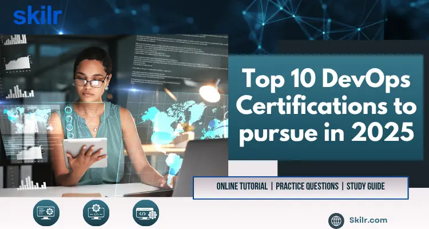Click the monitor code with gear-above icon
The image size is (429, 229).
click(x=96, y=213)
